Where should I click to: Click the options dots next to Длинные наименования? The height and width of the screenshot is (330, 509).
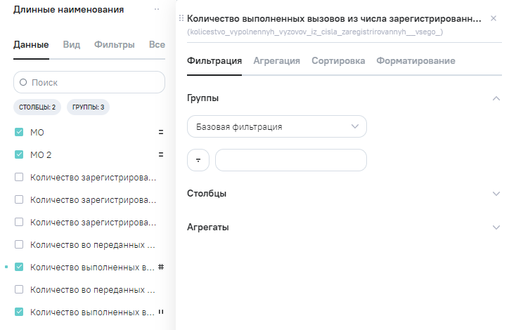(x=156, y=10)
